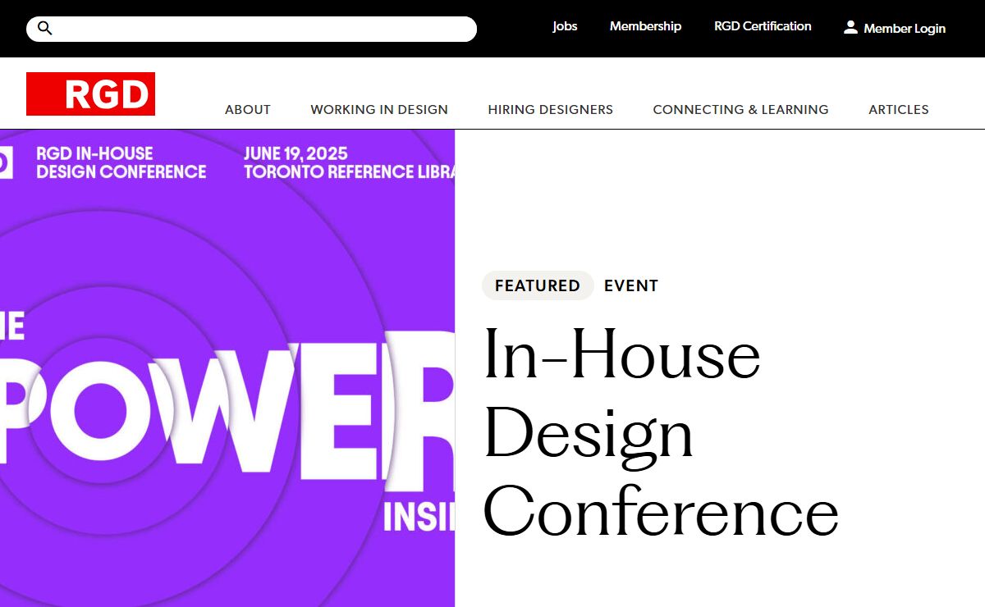The width and height of the screenshot is (985, 607).
Task: Click the Member Login person icon
Action: pyautogui.click(x=850, y=27)
